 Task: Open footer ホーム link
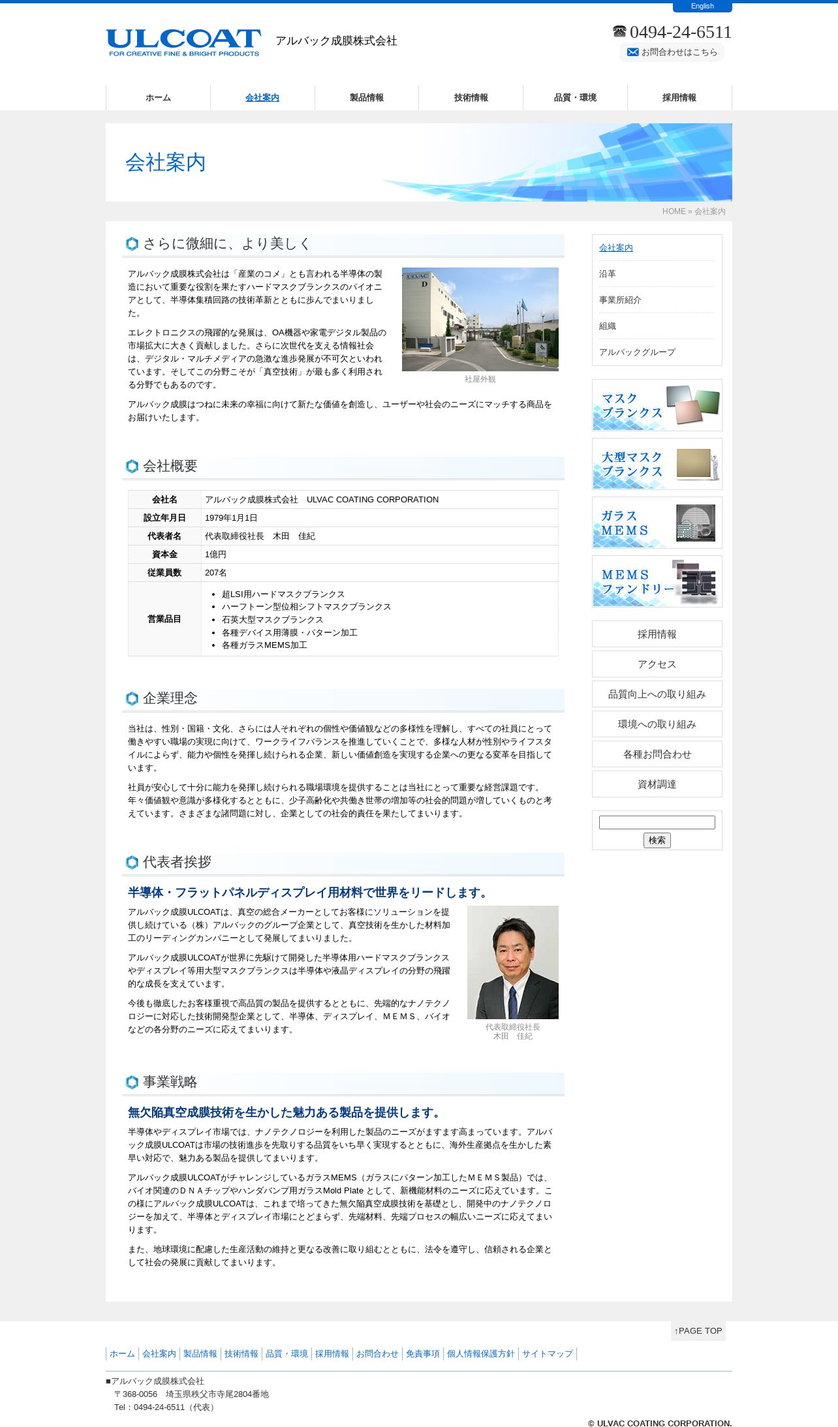122,1354
